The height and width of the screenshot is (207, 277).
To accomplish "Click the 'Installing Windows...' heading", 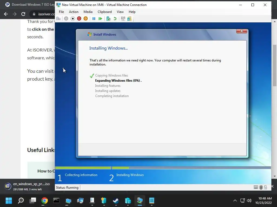I will tap(108, 48).
